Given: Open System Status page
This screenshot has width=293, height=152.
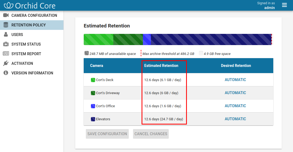Looking at the screenshot, I should tap(32, 44).
